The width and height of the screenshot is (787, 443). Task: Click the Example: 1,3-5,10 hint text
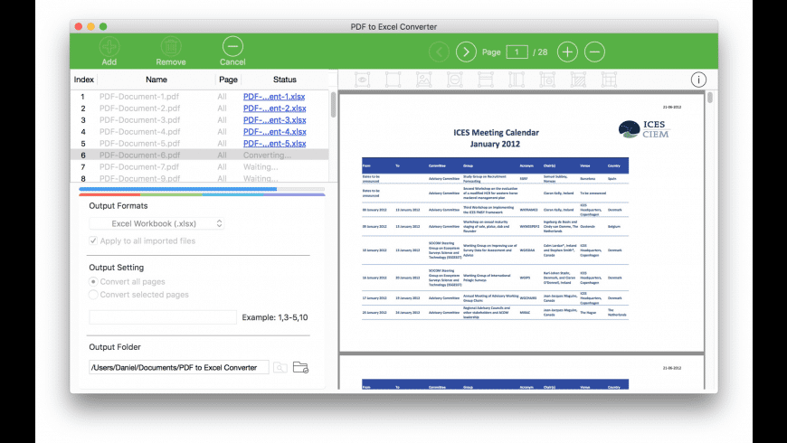pos(275,317)
